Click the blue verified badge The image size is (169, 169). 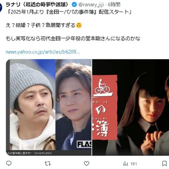[x=74, y=5]
